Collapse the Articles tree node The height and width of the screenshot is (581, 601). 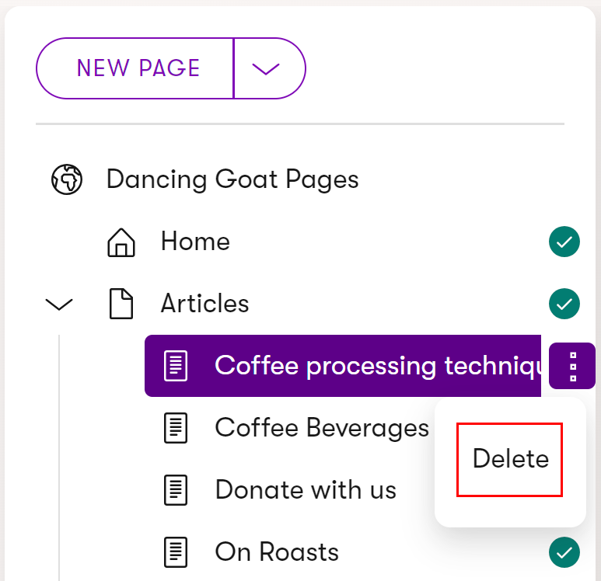tap(58, 304)
